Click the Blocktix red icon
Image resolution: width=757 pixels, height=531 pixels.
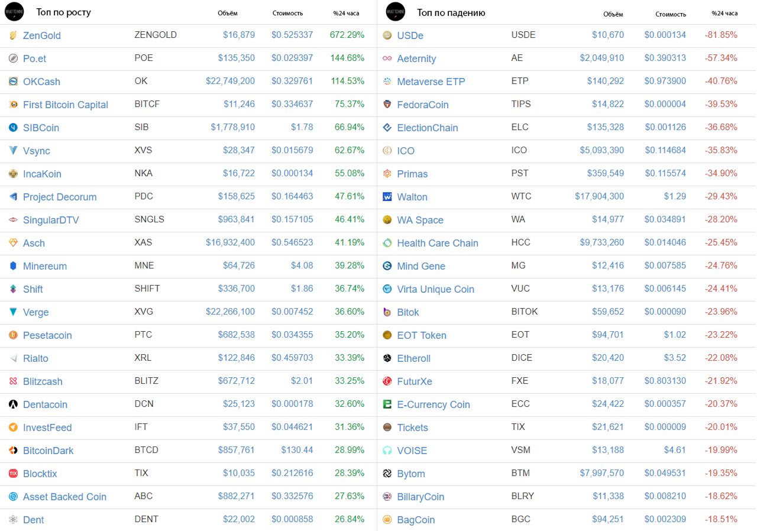click(13, 474)
